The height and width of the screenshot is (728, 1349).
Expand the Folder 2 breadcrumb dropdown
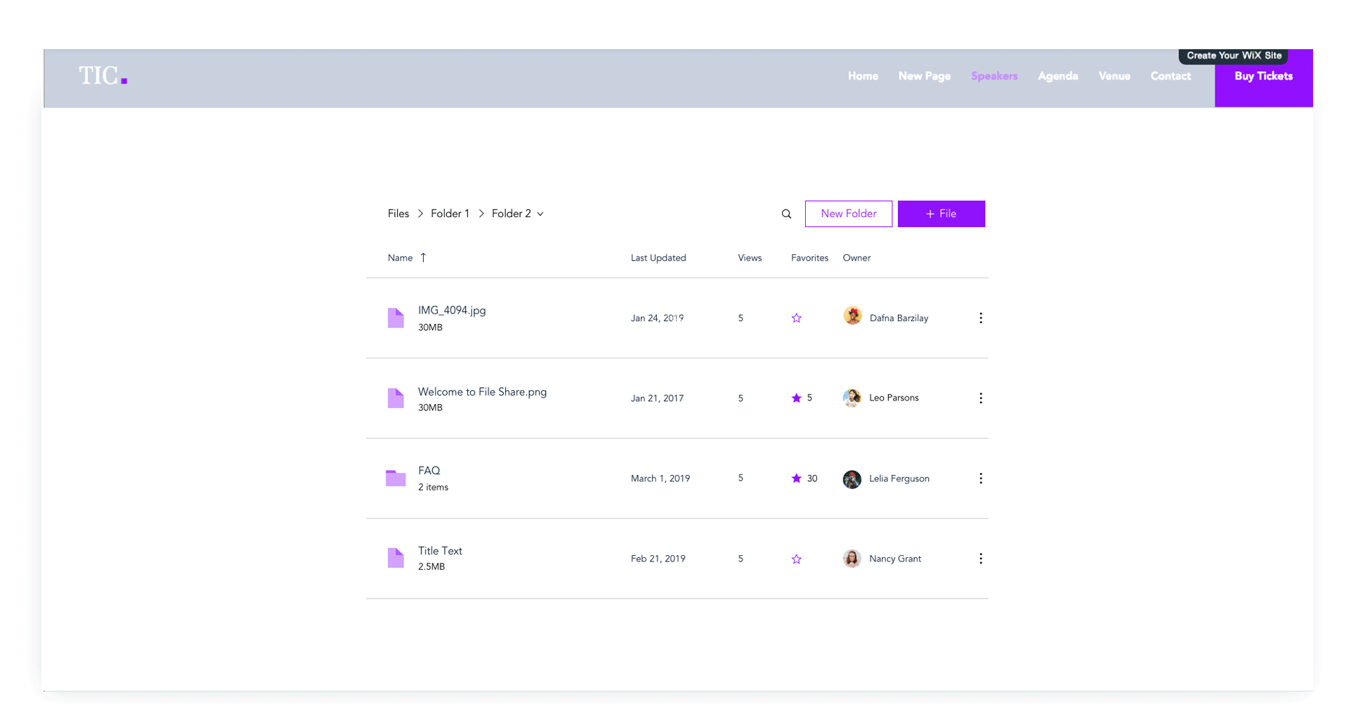[x=540, y=214]
